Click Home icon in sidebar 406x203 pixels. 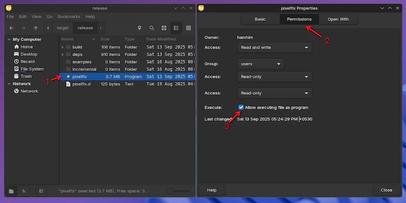[x=17, y=47]
